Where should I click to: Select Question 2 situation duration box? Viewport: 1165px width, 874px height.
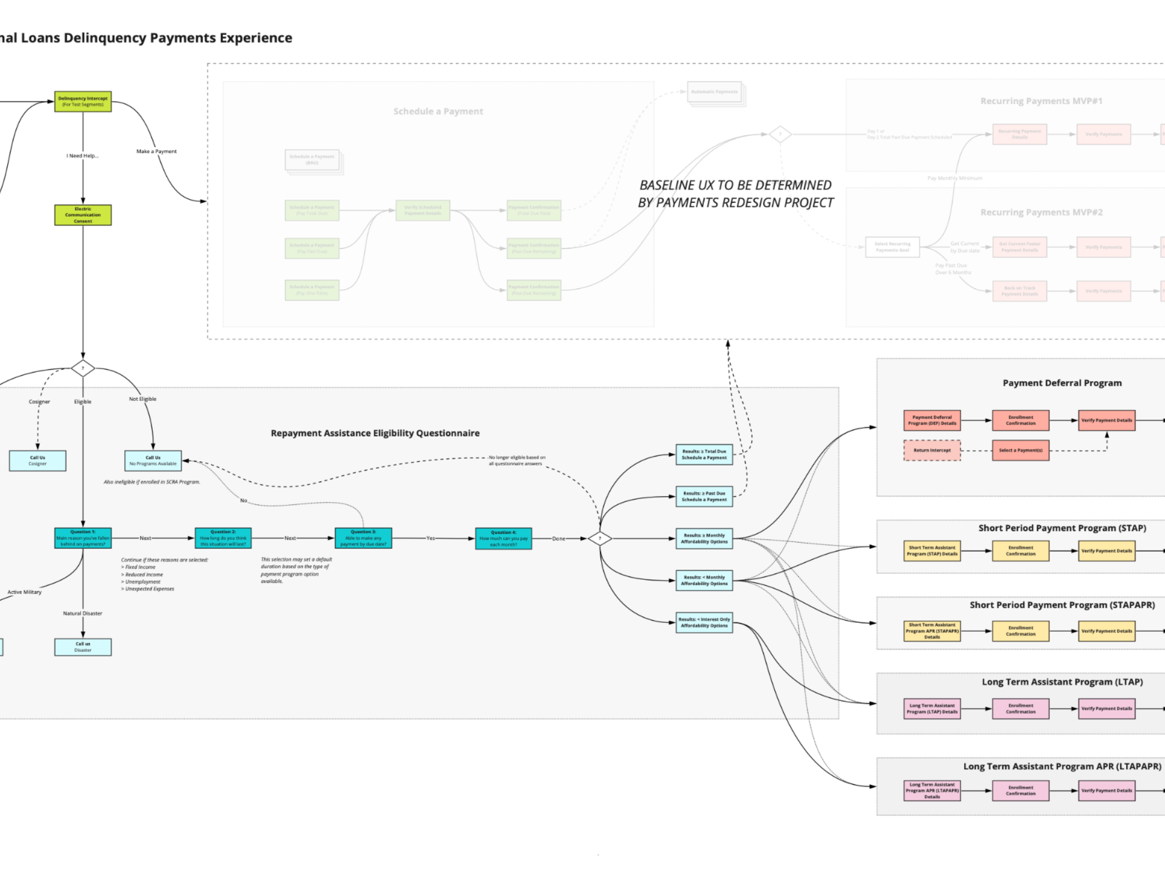tap(223, 538)
